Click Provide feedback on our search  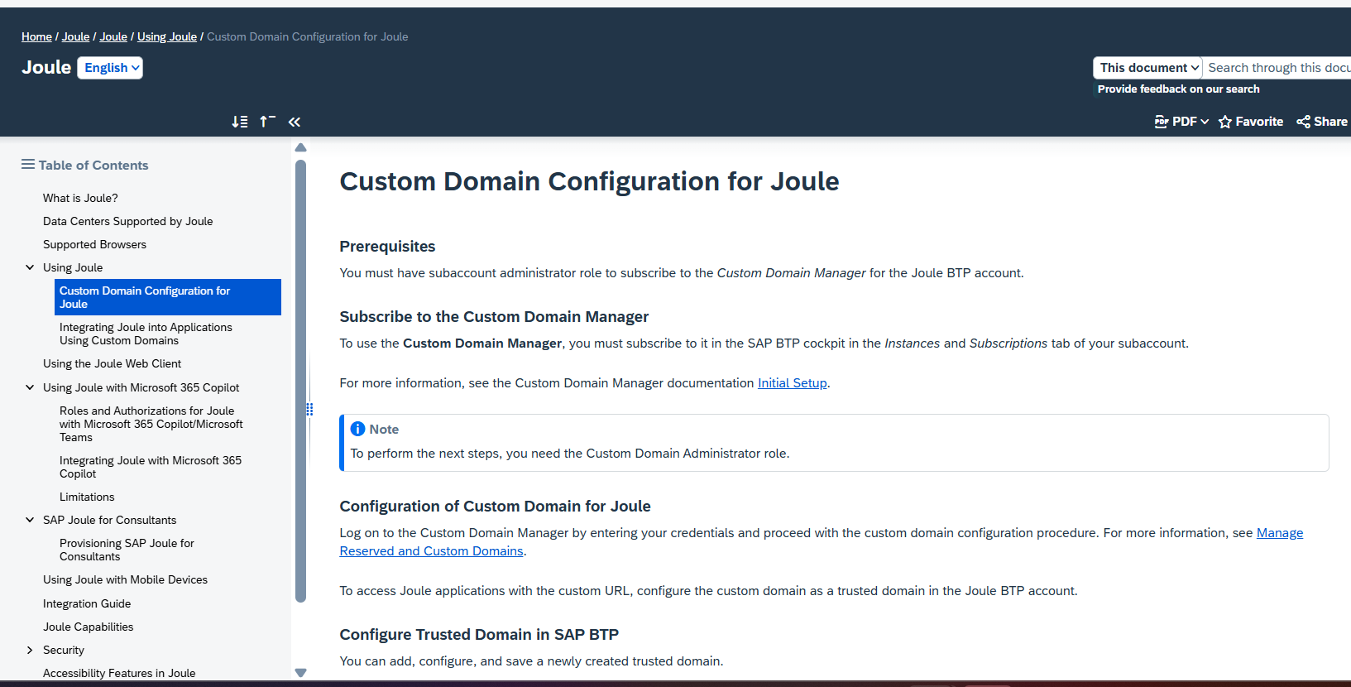coord(1178,89)
